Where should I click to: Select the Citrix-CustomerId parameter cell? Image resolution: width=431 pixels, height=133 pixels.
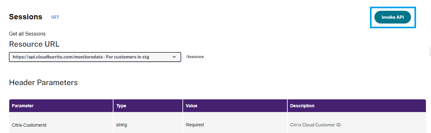[x=29, y=125]
